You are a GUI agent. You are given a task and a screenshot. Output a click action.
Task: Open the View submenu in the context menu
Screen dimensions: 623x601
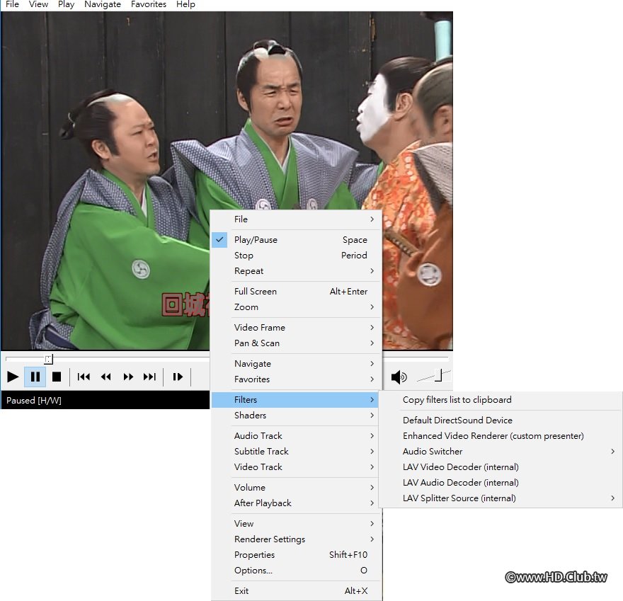[x=296, y=524]
